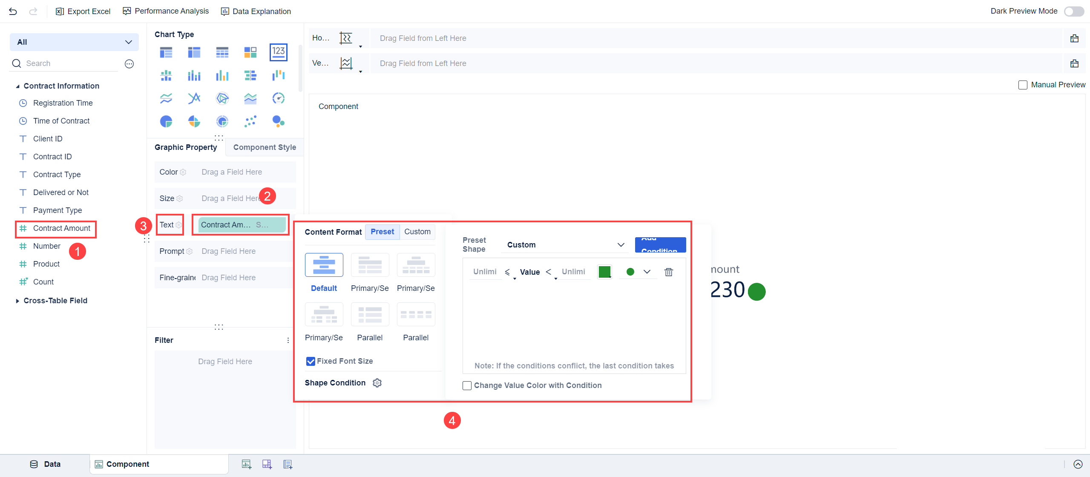Choose the pie chart type icon
The height and width of the screenshot is (477, 1090).
166,121
